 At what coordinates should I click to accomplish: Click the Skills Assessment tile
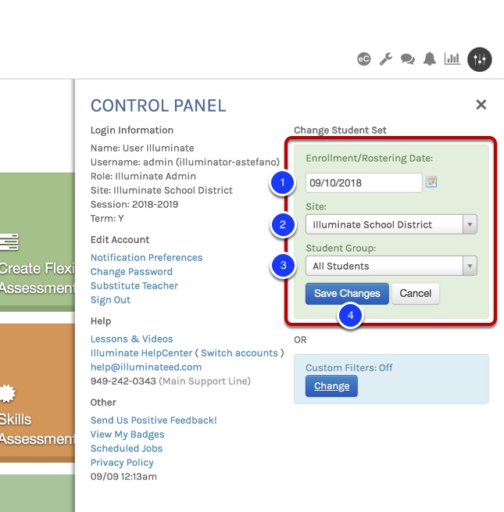38,393
